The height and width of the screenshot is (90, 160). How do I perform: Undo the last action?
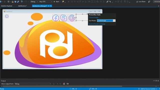pyautogui.click(x=22, y=2)
